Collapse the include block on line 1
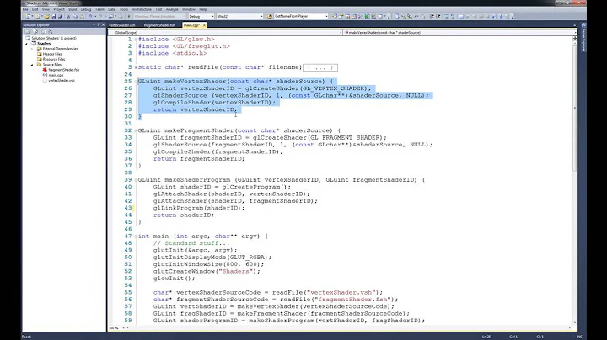 (x=136, y=40)
